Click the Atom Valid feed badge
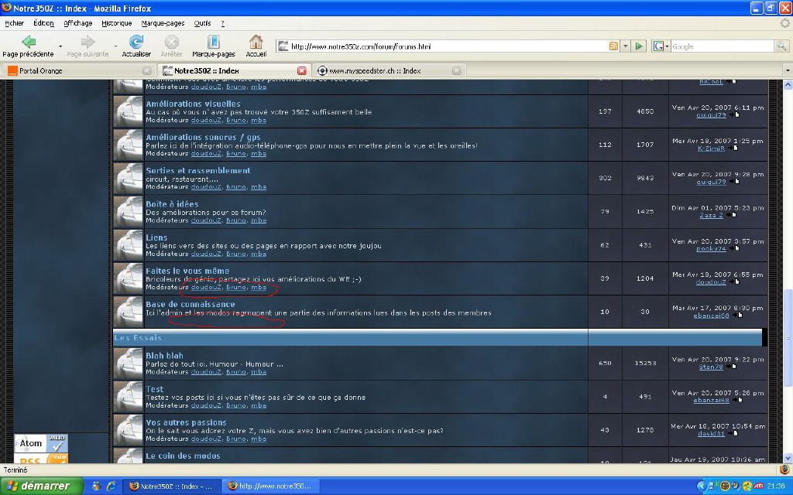This screenshot has width=793, height=495. click(41, 443)
